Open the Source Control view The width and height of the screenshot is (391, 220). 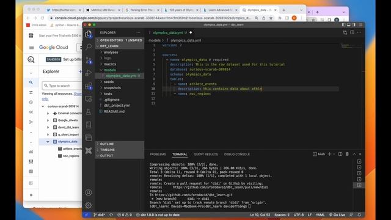click(89, 60)
